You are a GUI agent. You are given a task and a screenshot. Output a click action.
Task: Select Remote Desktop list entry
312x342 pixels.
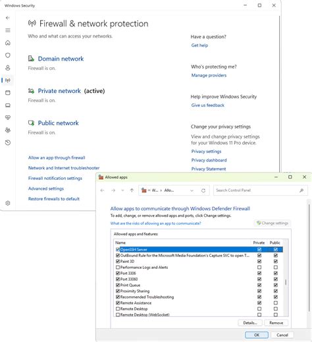[x=134, y=309]
